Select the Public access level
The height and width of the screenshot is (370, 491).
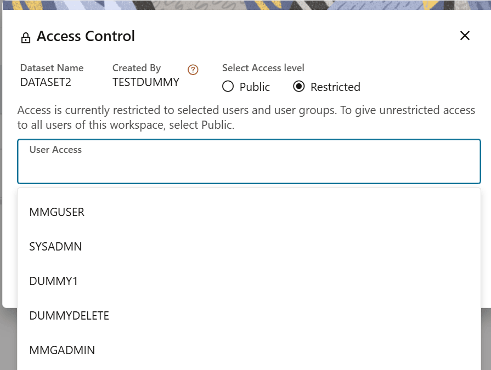[228, 87]
